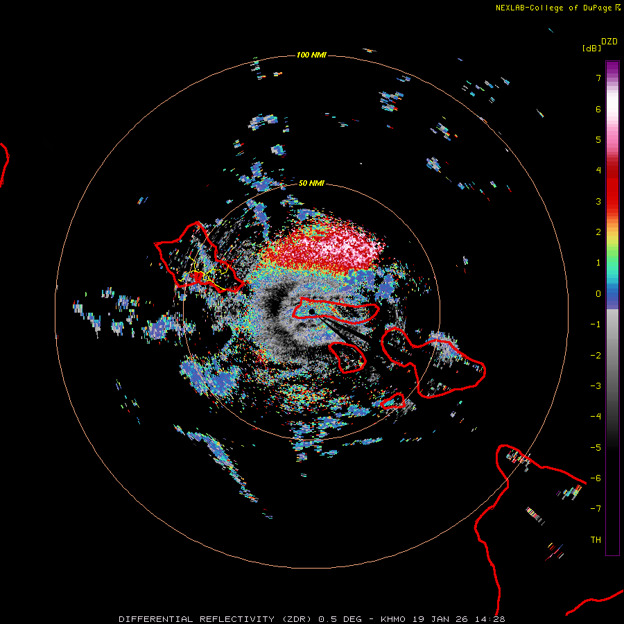Screen dimensions: 624x624
Task: Click the -3 value on the color scale
Action: click(x=596, y=386)
